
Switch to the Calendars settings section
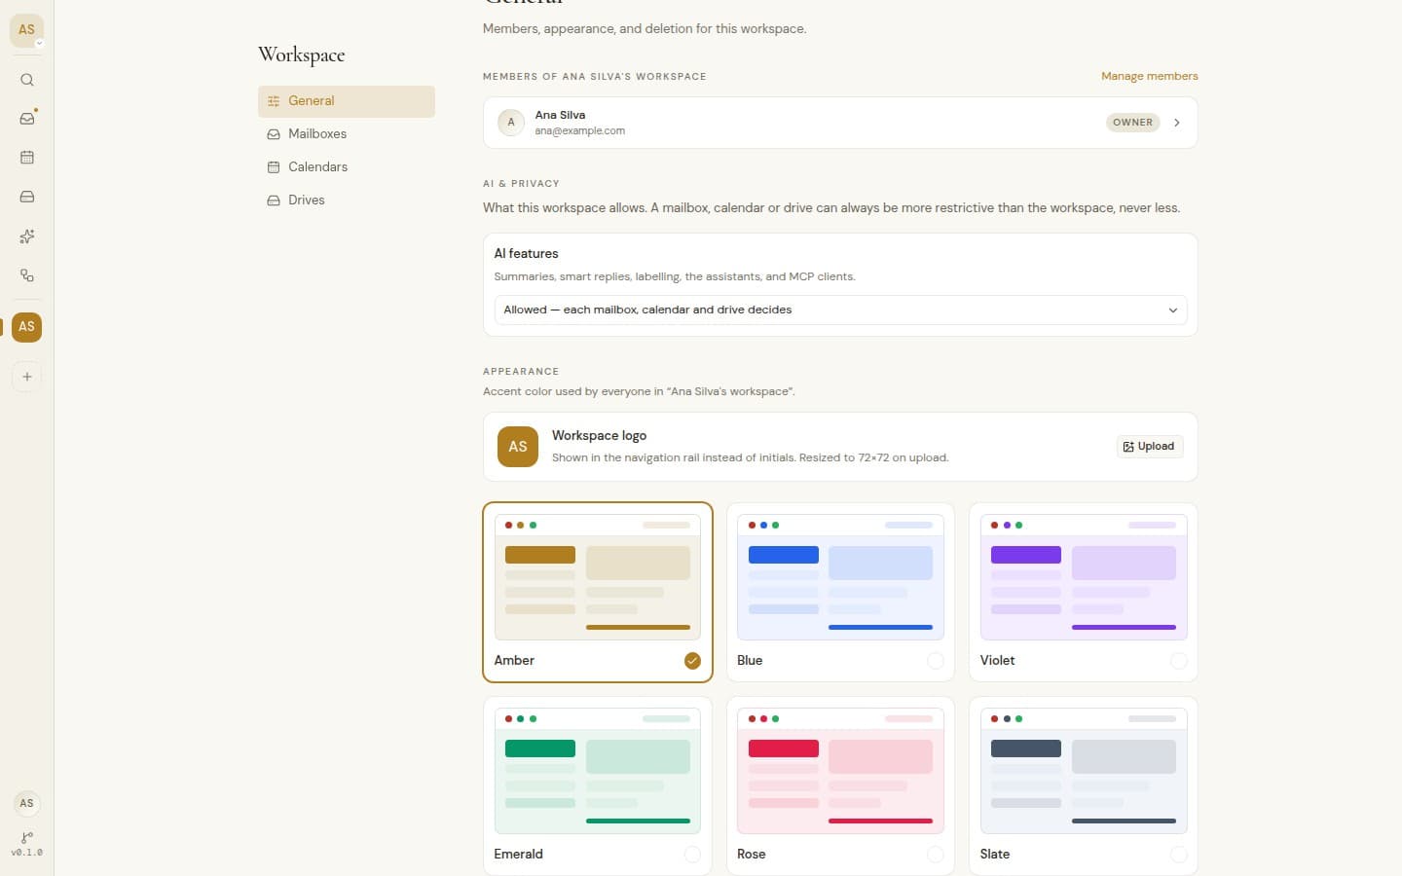347,167
